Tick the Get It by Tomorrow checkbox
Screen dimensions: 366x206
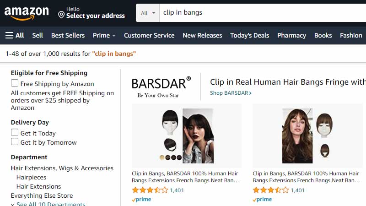15,142
